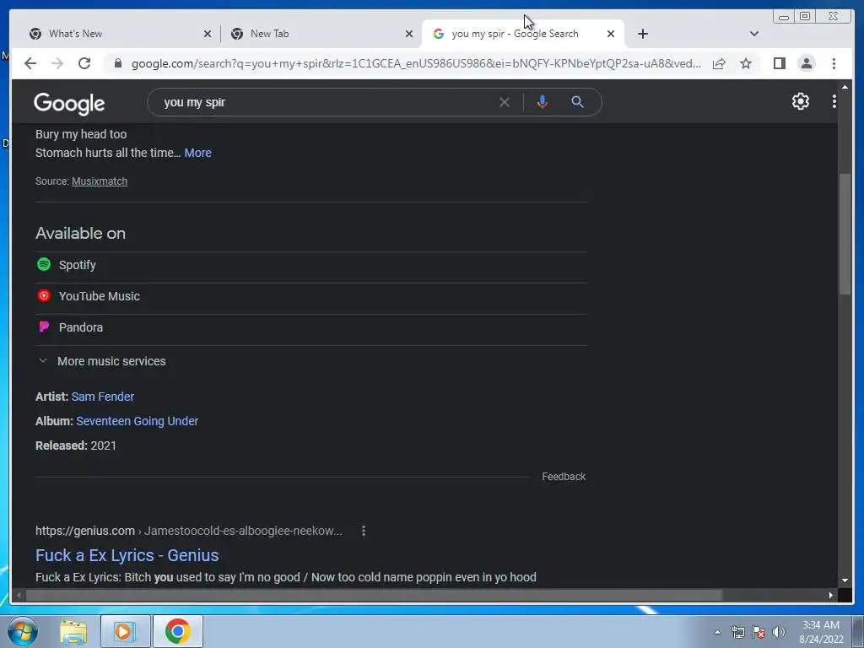The height and width of the screenshot is (648, 864).
Task: Click the share page icon in address bar
Action: point(719,63)
